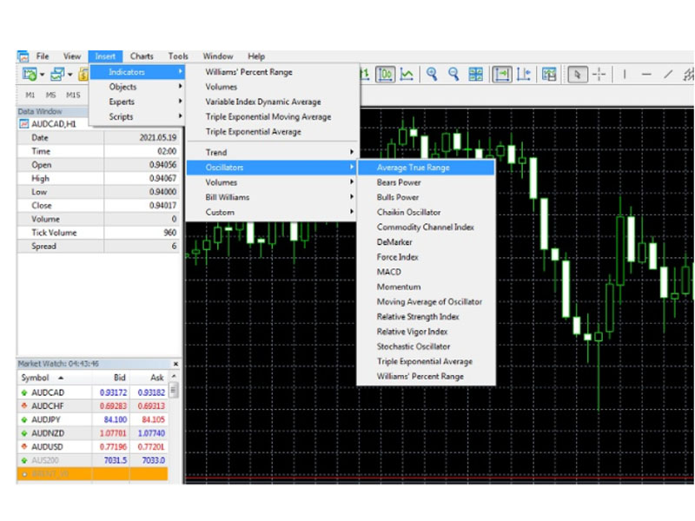This screenshot has height=521, width=695.
Task: Click the Profiles toolbar icon
Action: tap(57, 74)
